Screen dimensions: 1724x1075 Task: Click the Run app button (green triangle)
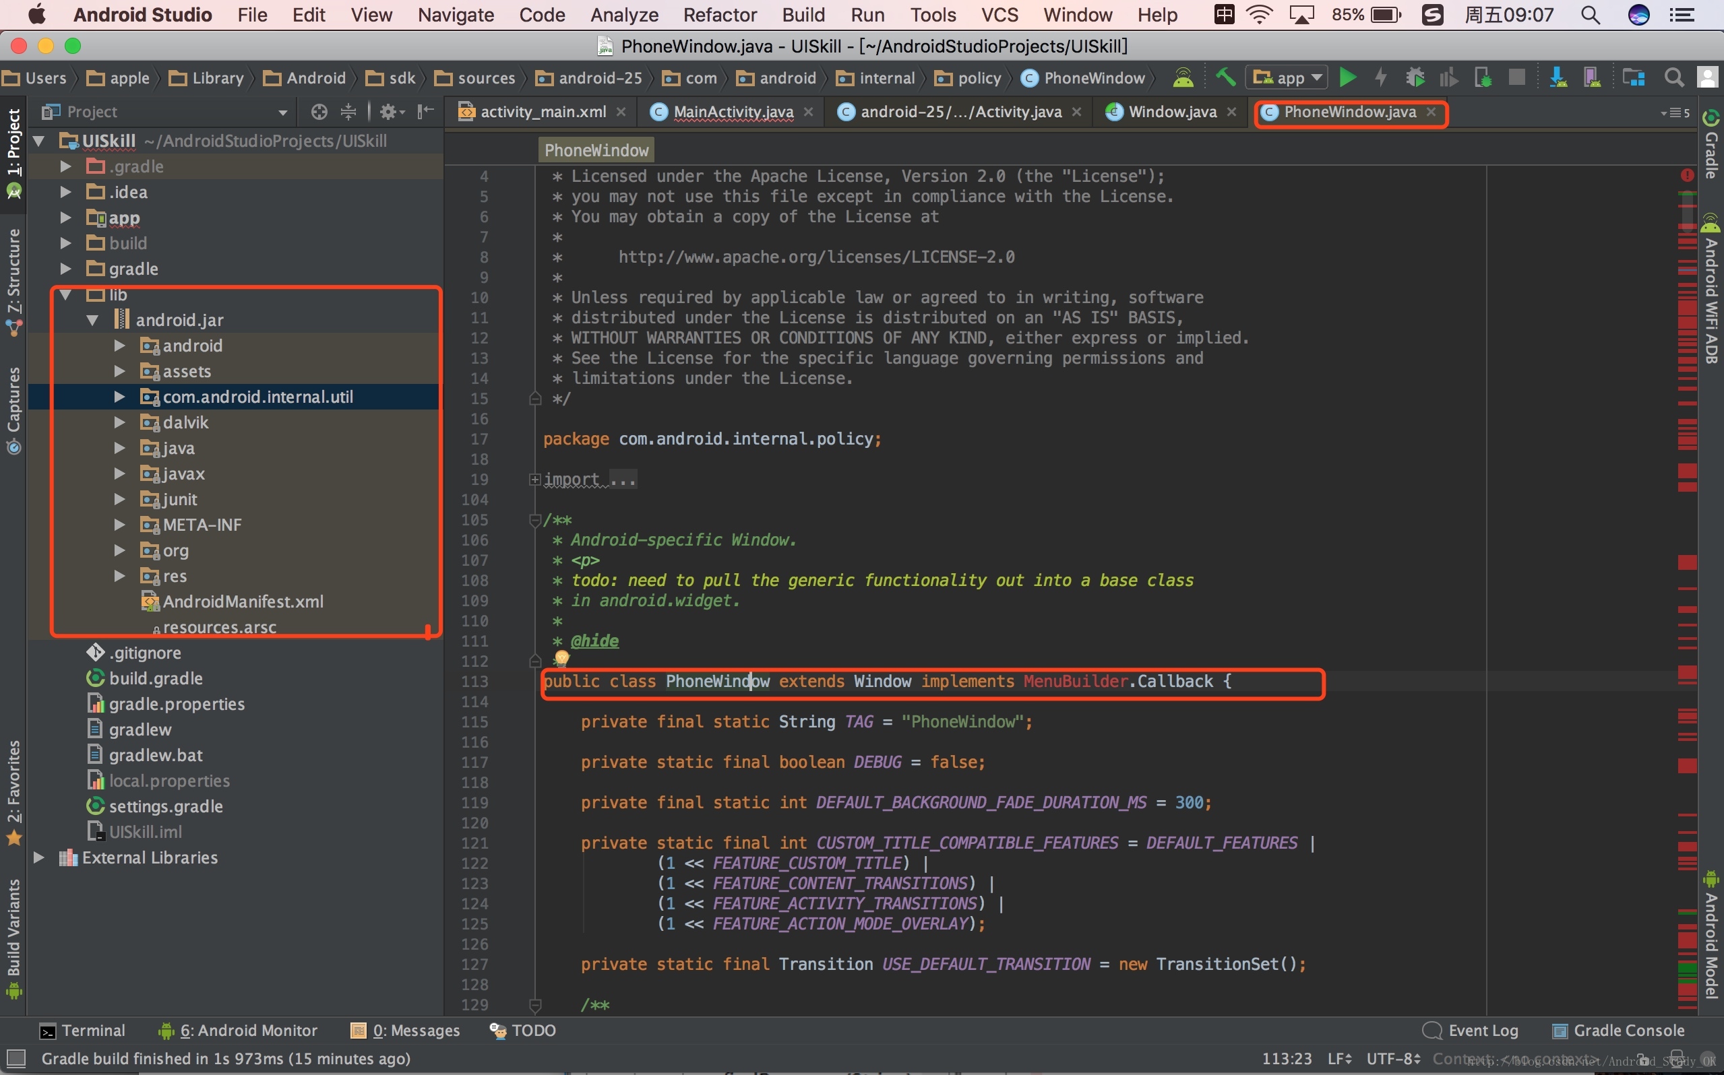point(1350,78)
